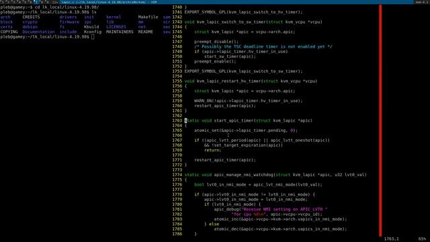Click 'EXPORT_SYMBOL_GPL(kvm_lapic_switch_to_sw_timer);' on line 1753
Screen dimensions: 430x242
click(x=243, y=71)
